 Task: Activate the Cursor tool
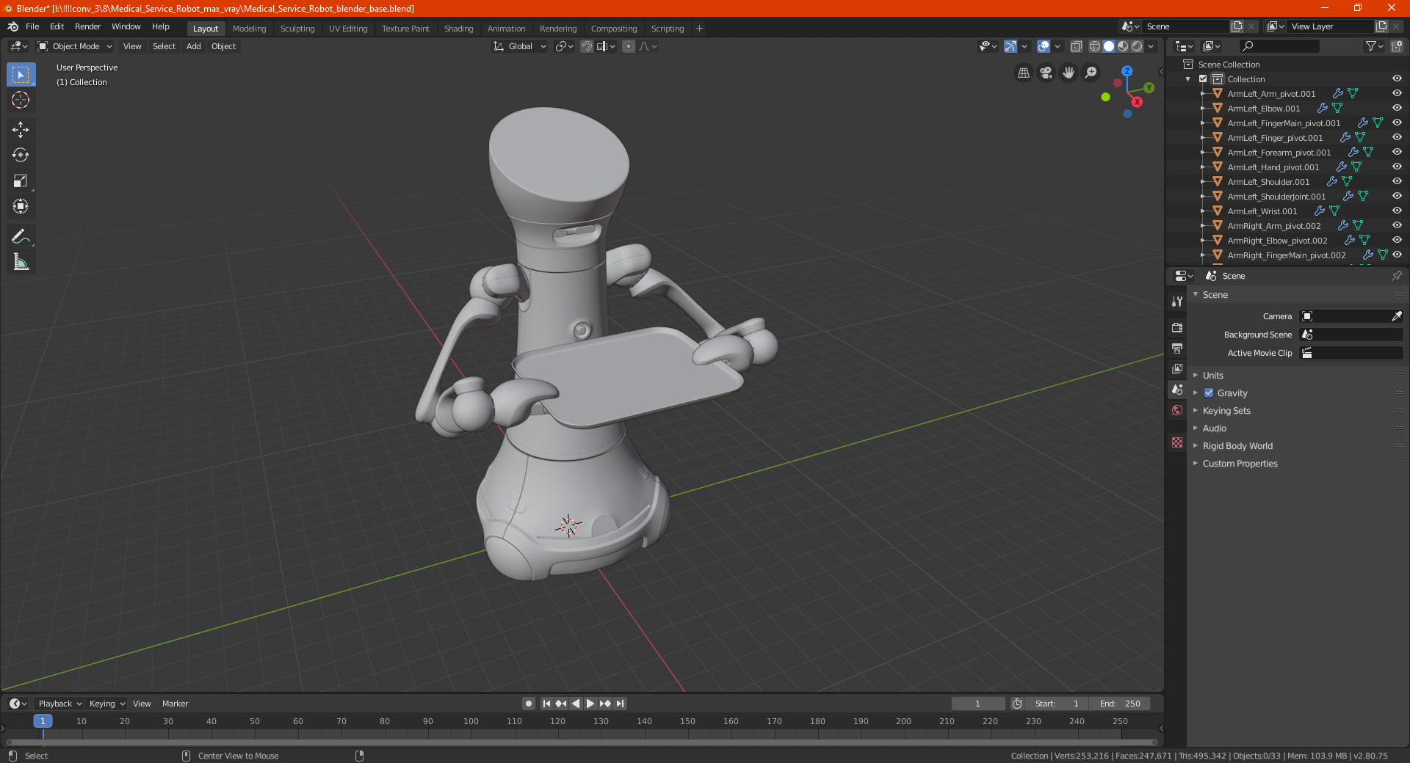(x=21, y=100)
